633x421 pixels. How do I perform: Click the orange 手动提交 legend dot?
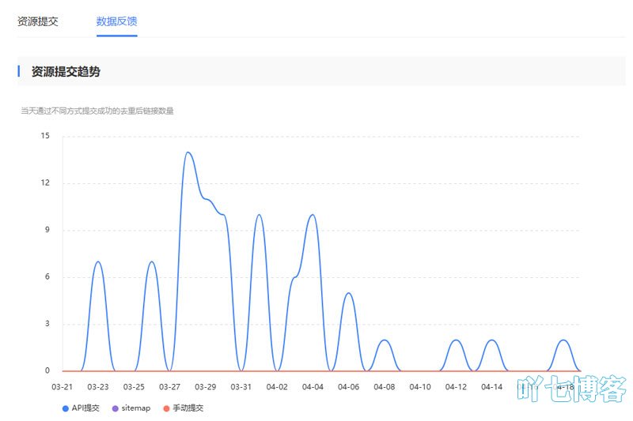coord(165,408)
